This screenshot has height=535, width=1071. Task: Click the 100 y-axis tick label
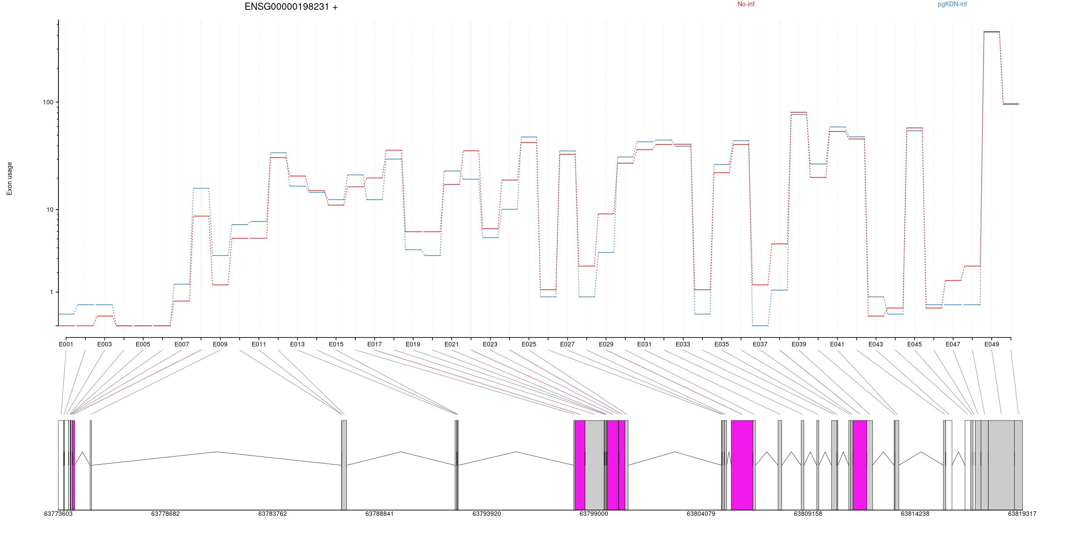point(48,102)
